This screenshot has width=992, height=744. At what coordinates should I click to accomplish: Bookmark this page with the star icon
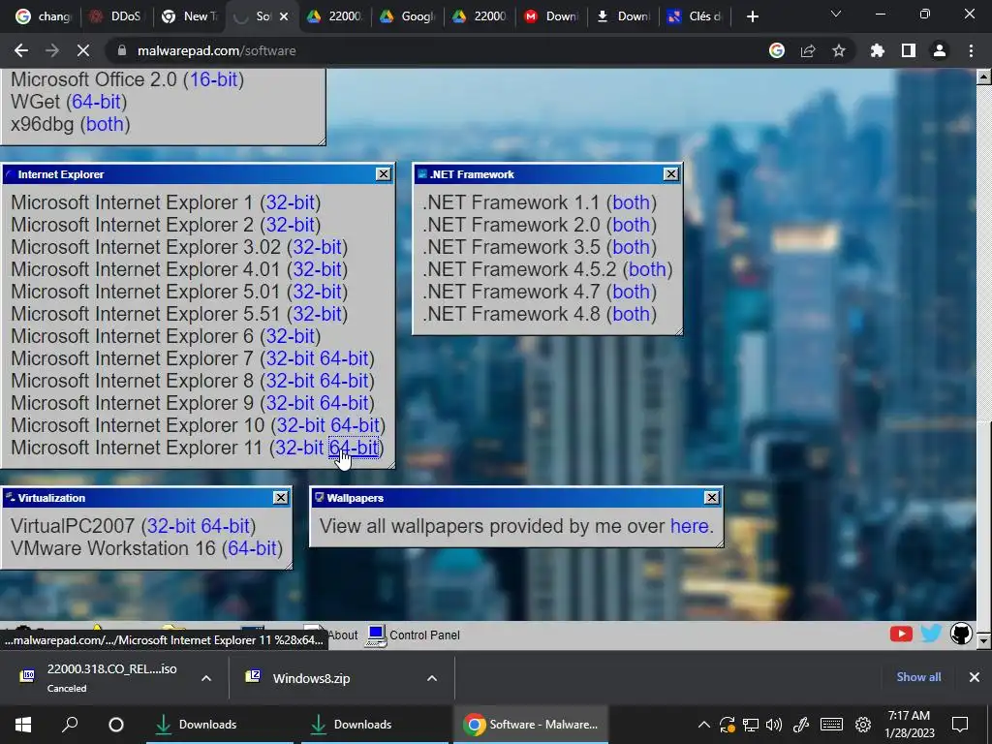click(839, 50)
